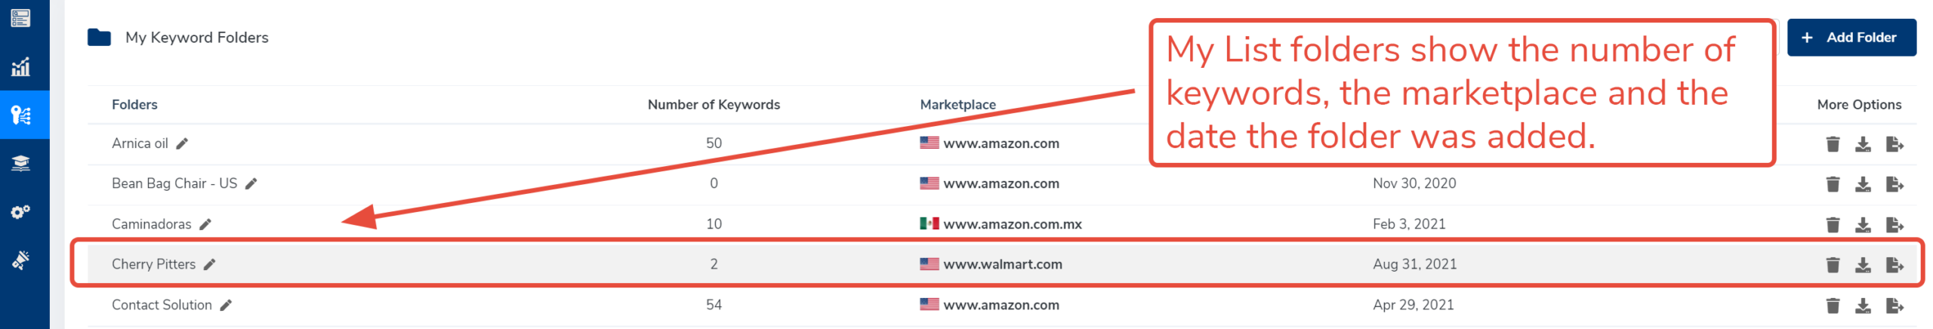
Task: Edit the Cherry Pitters folder name
Action: (x=210, y=264)
